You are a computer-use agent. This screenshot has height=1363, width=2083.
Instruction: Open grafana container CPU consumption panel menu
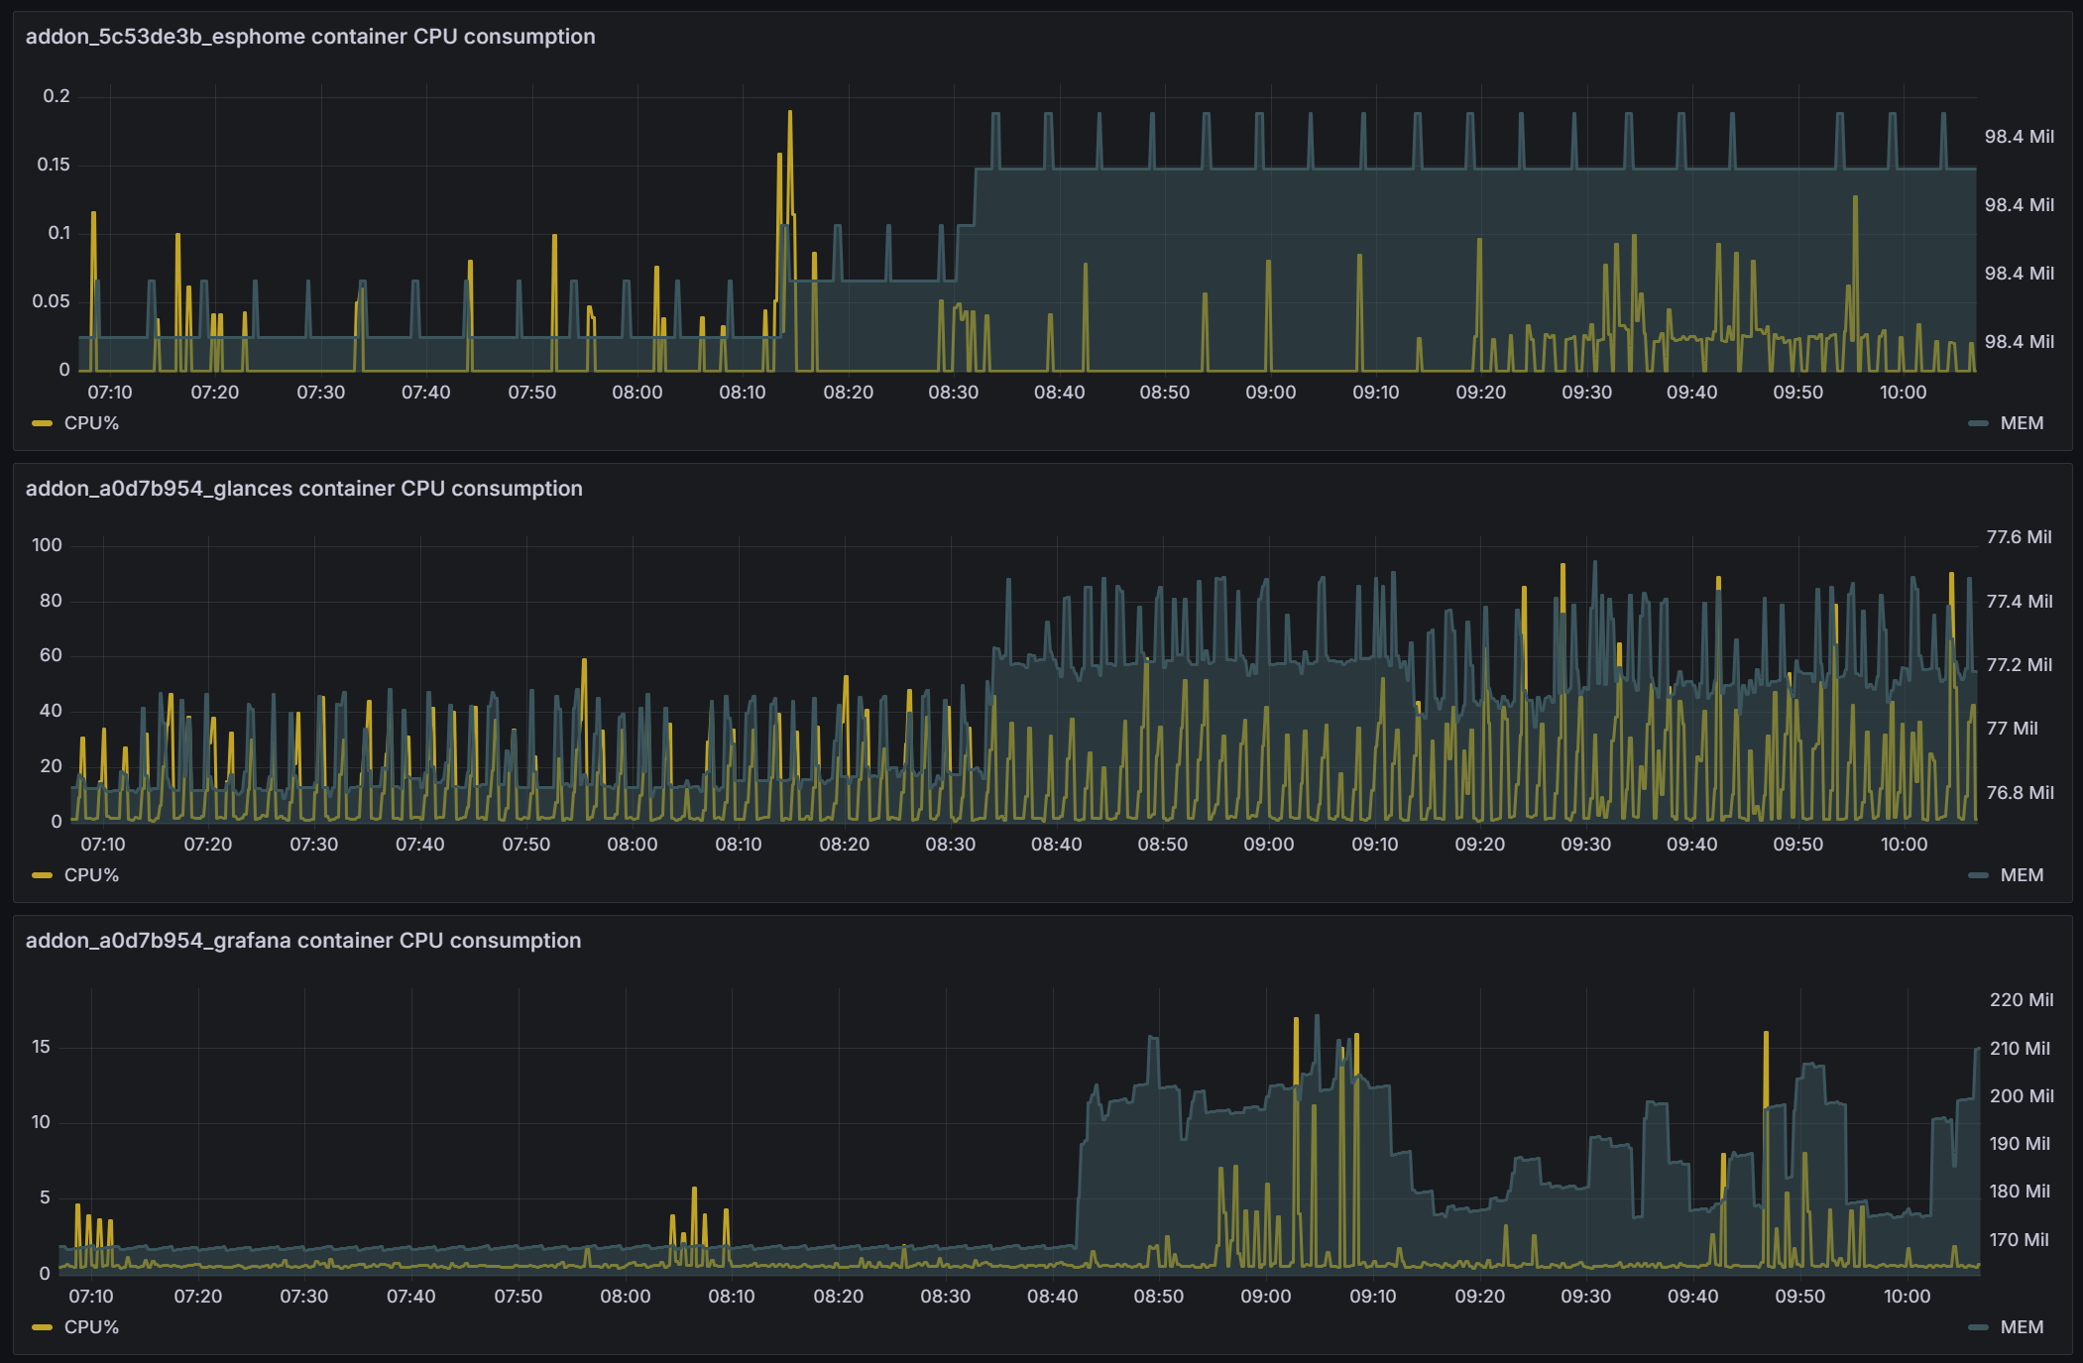click(x=302, y=941)
